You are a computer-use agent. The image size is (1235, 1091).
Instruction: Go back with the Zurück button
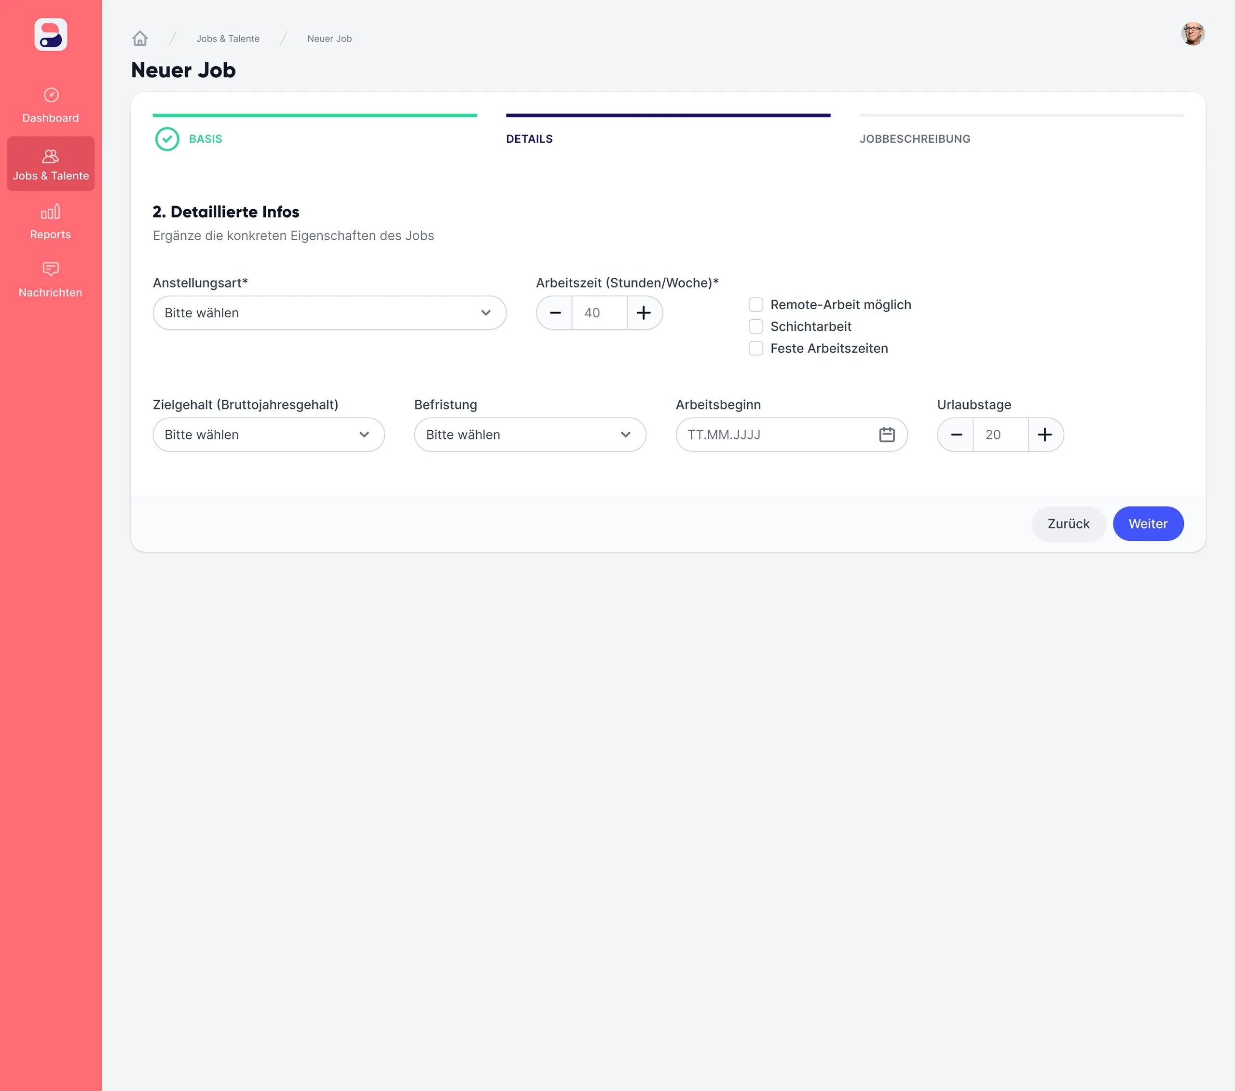(x=1068, y=524)
